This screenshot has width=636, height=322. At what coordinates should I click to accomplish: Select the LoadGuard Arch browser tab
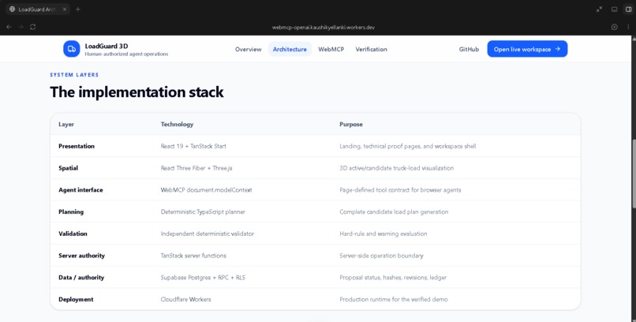[x=38, y=9]
